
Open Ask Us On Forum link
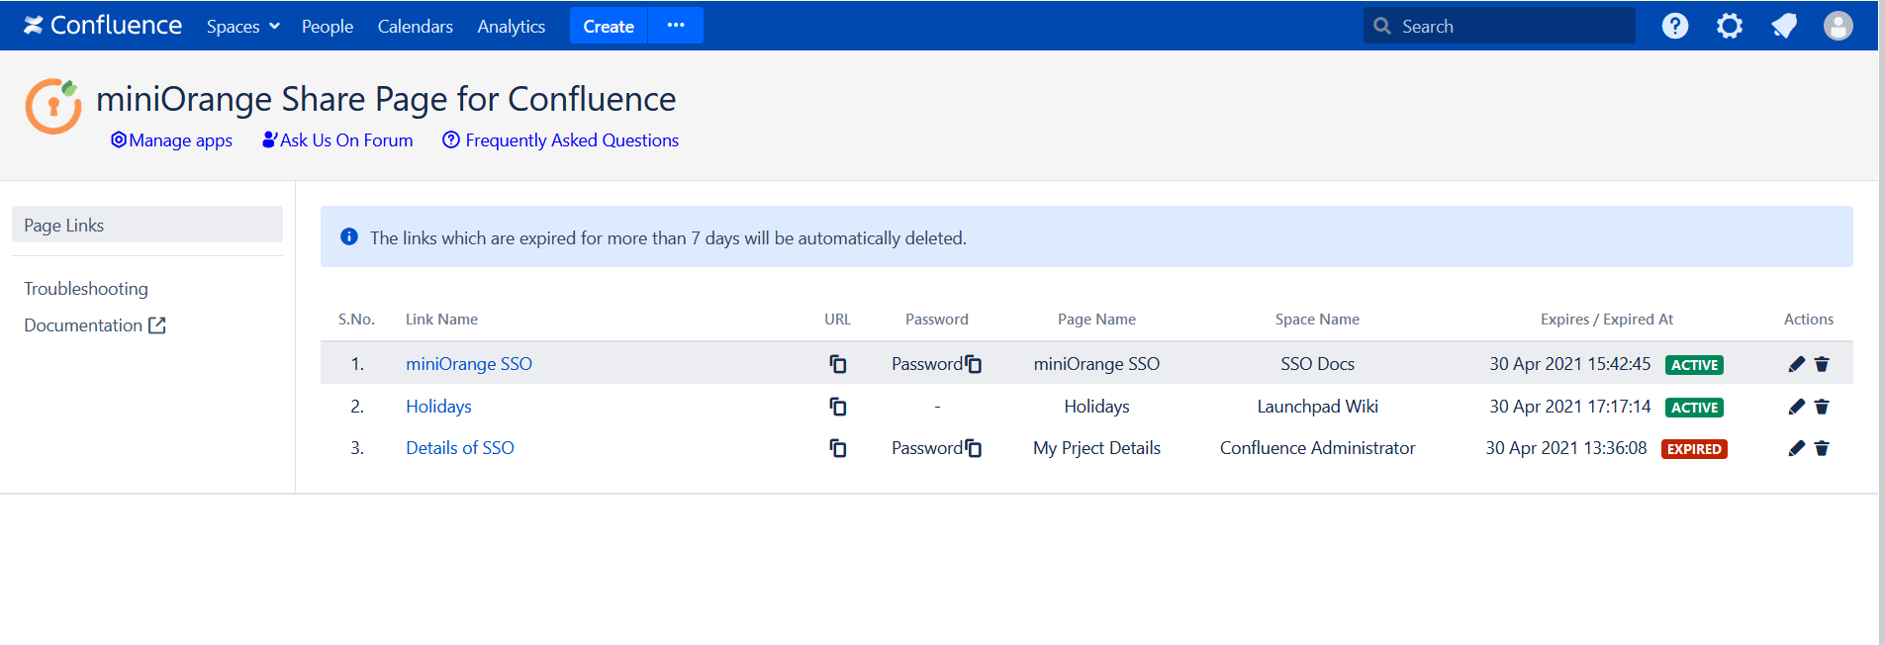pyautogui.click(x=337, y=140)
